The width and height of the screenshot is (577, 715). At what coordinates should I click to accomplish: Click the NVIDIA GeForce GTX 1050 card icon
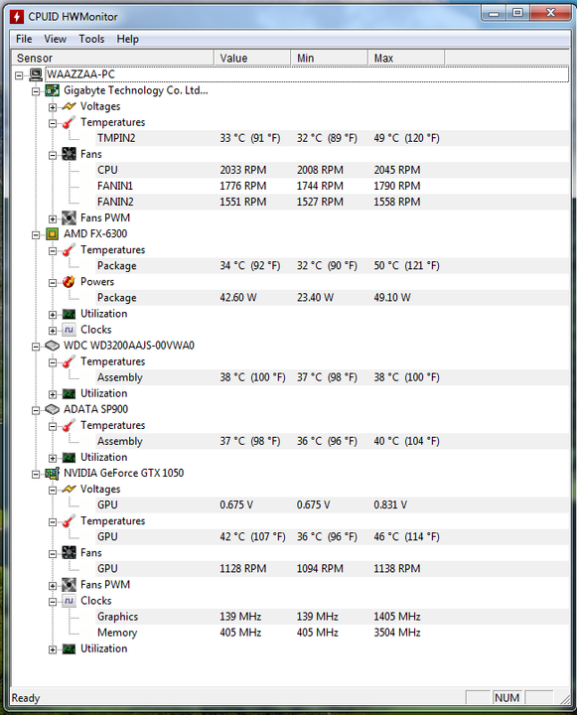(52, 474)
